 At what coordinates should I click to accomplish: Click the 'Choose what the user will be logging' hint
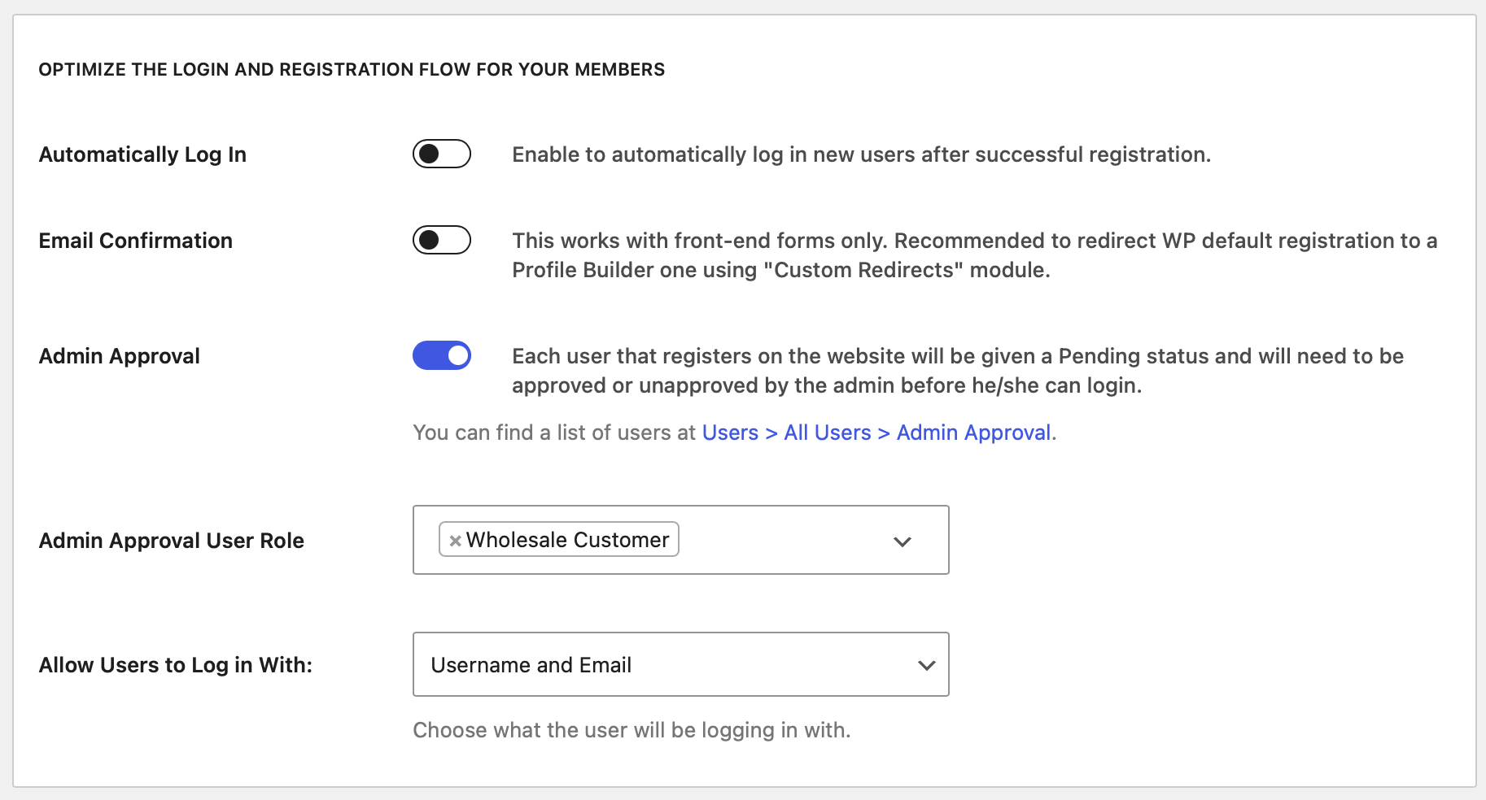(632, 730)
